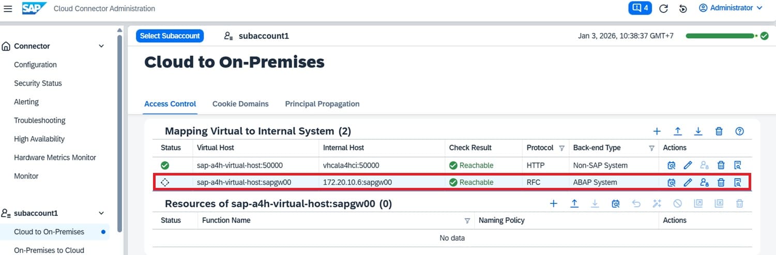776x255 pixels.
Task: Open help icon for system mappings
Action: coord(739,131)
